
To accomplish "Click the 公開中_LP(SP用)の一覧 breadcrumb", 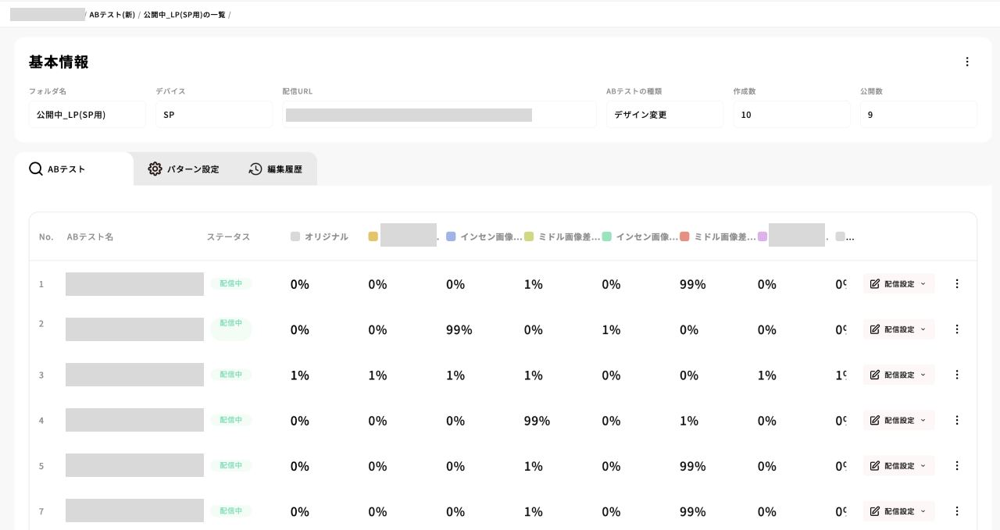I will 184,14.
